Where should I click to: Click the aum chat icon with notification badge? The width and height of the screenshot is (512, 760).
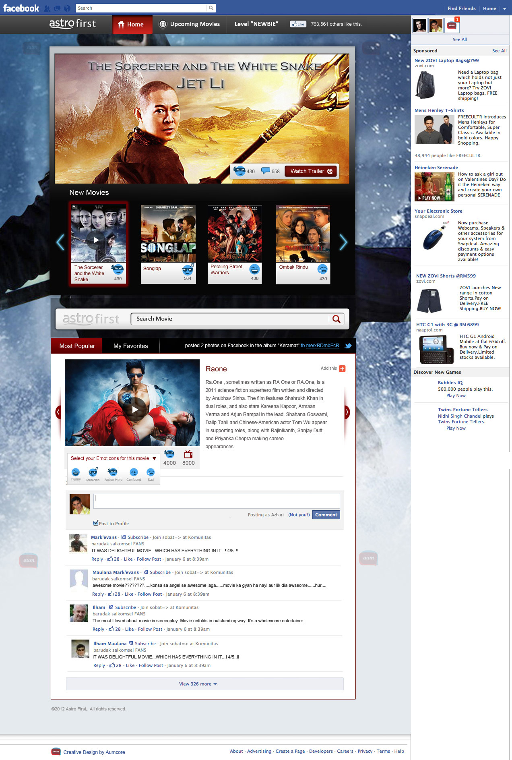[452, 25]
